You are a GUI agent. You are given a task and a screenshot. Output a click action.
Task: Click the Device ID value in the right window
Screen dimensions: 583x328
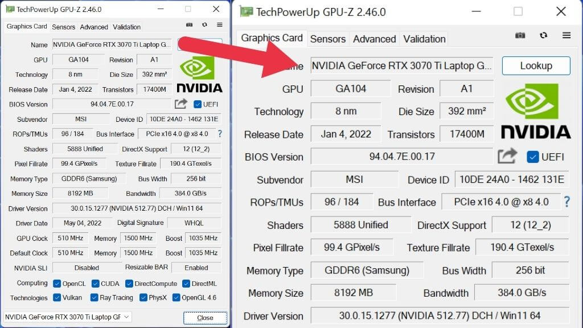point(512,179)
